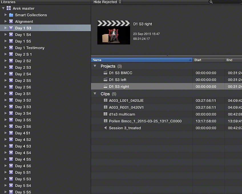The image size is (242, 194).
Task: Click the Day 3 S6 event star icon
Action: coord(11,126)
